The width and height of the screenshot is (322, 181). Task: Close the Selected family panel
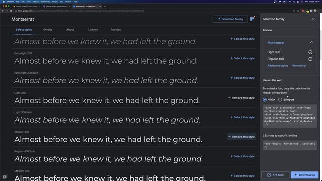click(x=313, y=19)
